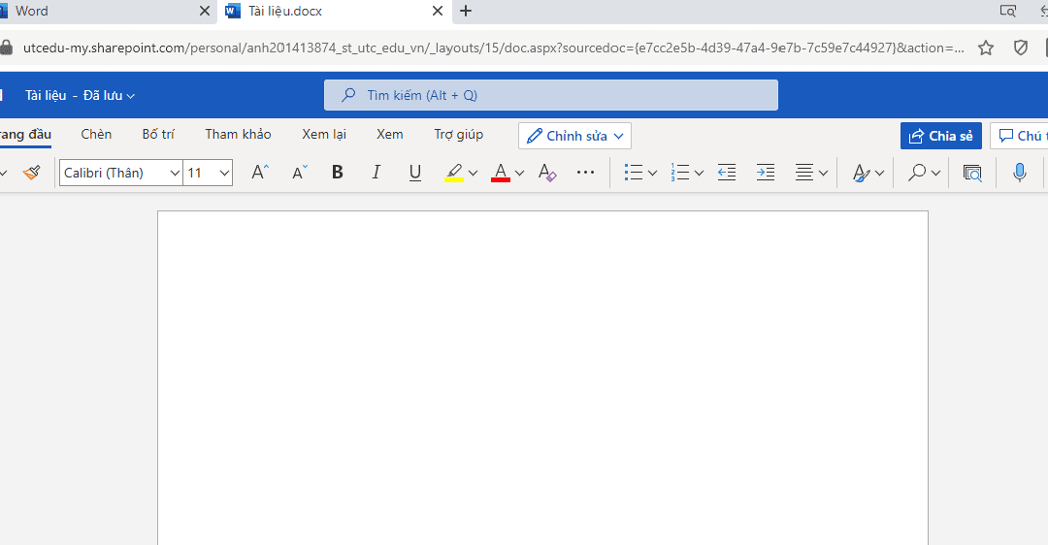
Task: Decrease paragraph indent
Action: click(x=727, y=173)
